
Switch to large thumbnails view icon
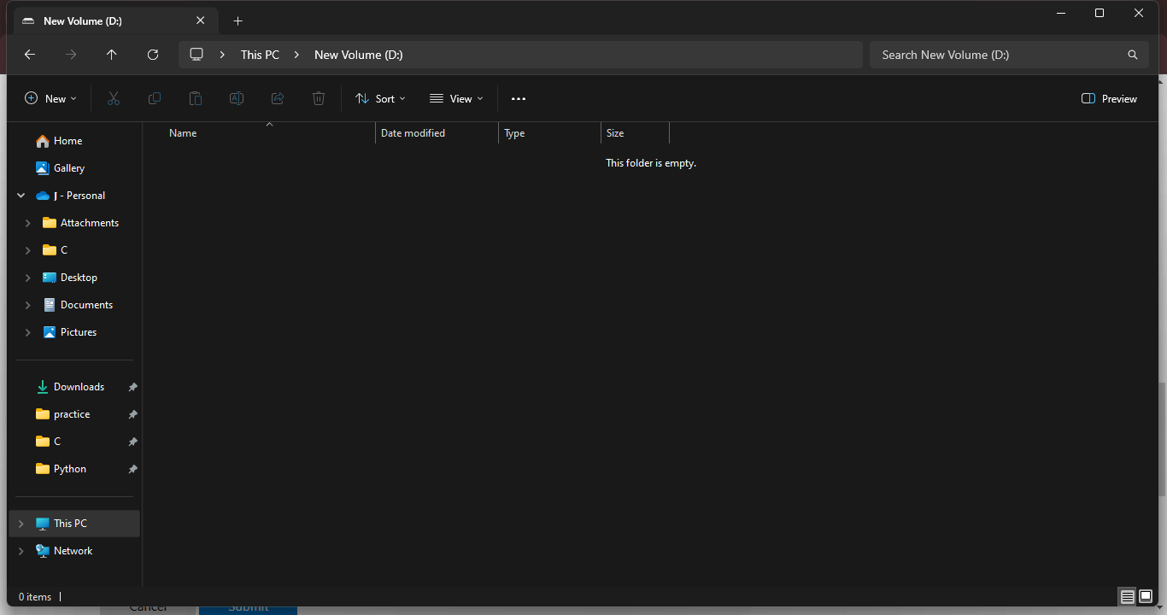coord(1146,597)
